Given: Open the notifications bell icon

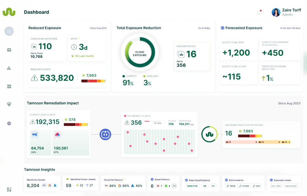Looking at the screenshot, I should click(259, 12).
